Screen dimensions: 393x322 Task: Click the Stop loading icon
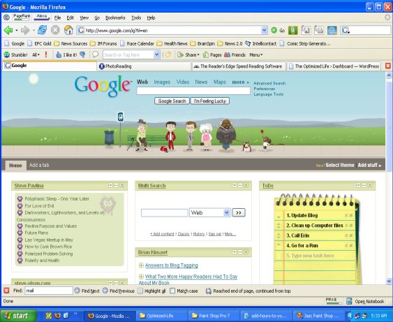click(55, 30)
